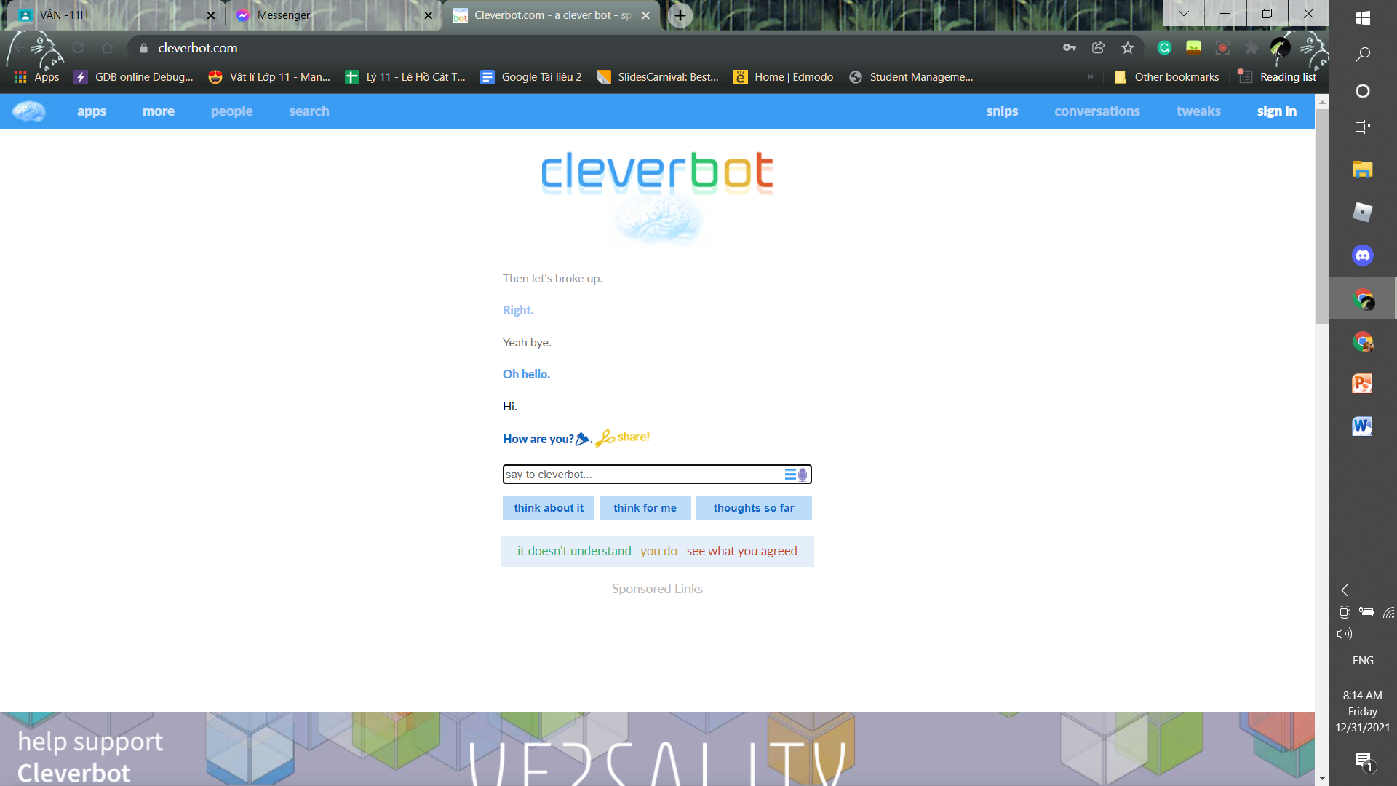Click the page vertical scrollbar thumb
Screen dimensions: 1397x786
[1322, 217]
